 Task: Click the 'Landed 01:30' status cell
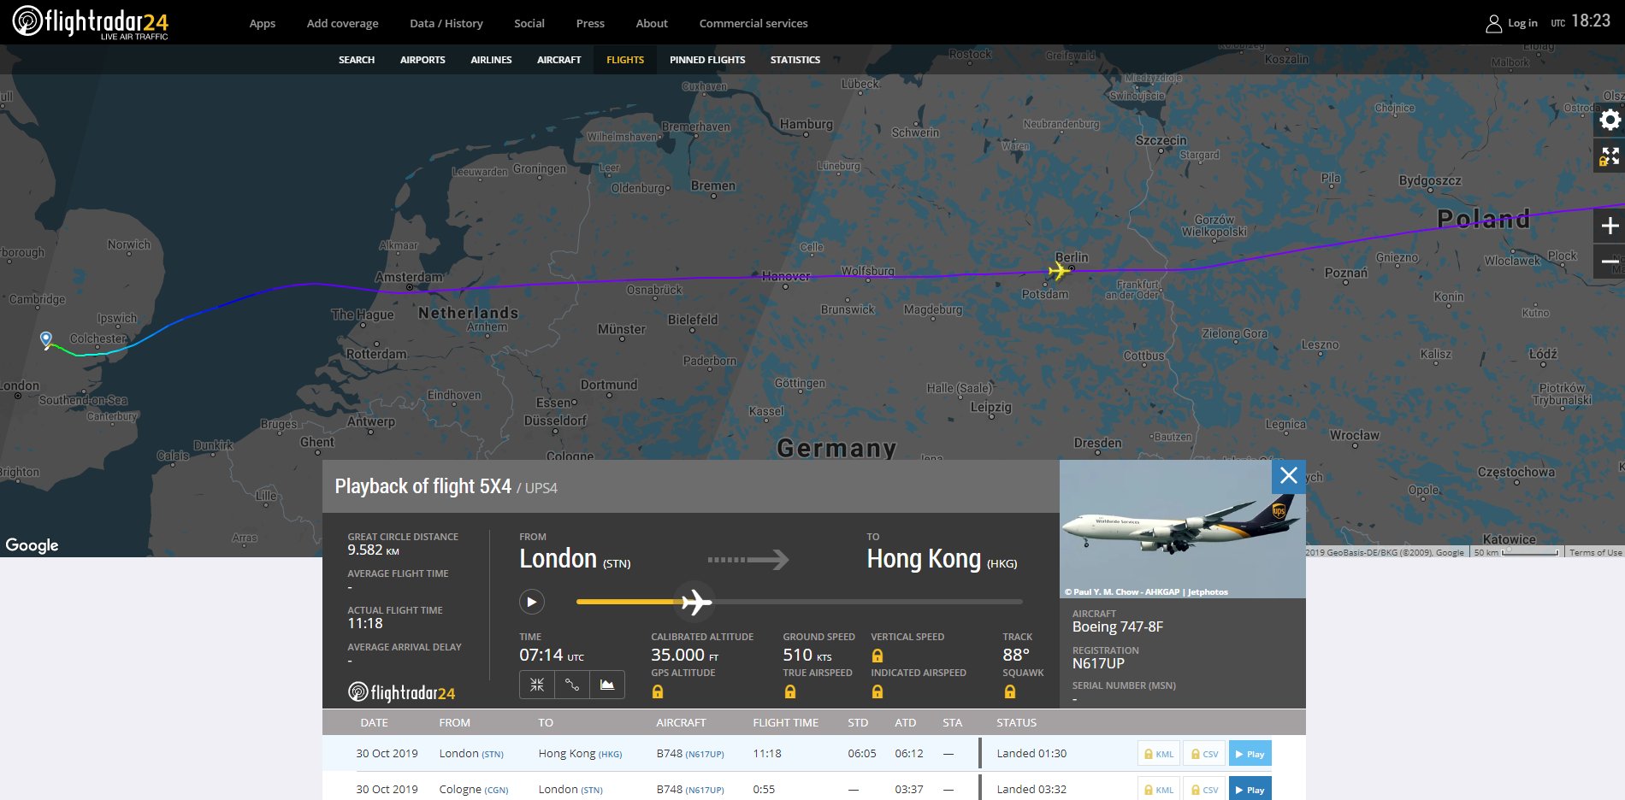pyautogui.click(x=1031, y=753)
